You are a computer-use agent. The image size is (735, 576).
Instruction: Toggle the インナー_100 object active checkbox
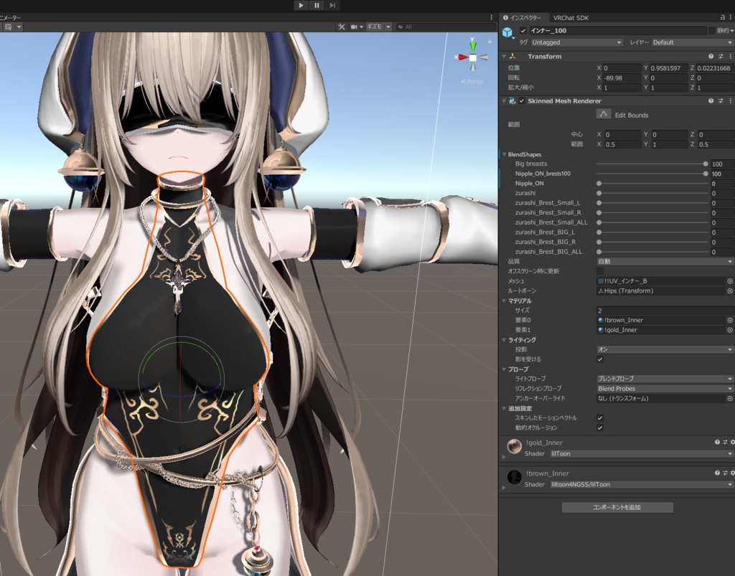click(x=523, y=30)
